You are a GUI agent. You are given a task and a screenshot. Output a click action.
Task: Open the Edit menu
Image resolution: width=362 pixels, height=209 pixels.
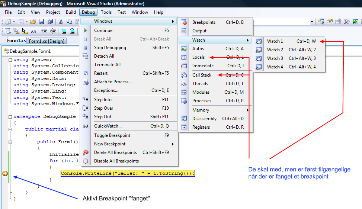(x=21, y=12)
